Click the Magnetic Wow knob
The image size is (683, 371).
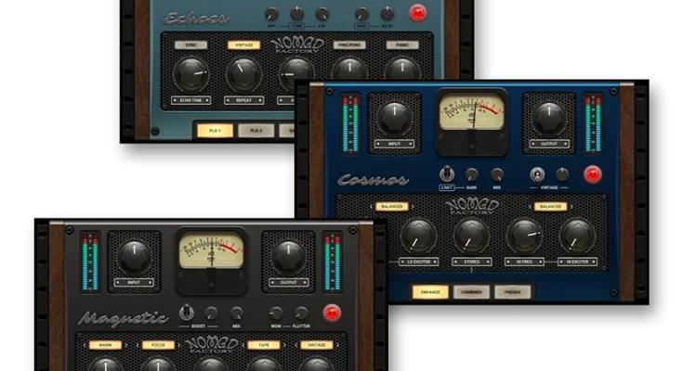click(x=276, y=313)
